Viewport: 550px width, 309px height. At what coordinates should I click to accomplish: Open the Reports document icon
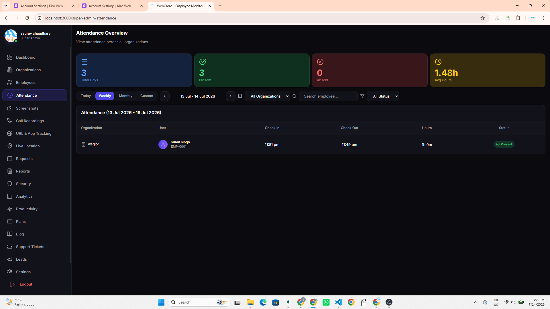(x=10, y=171)
